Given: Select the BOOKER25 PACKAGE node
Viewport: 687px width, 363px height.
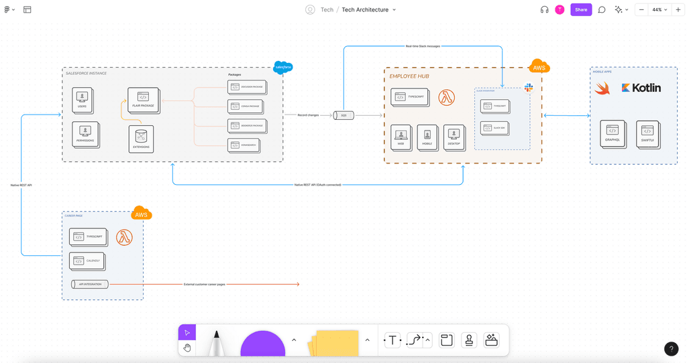Looking at the screenshot, I should (x=248, y=126).
